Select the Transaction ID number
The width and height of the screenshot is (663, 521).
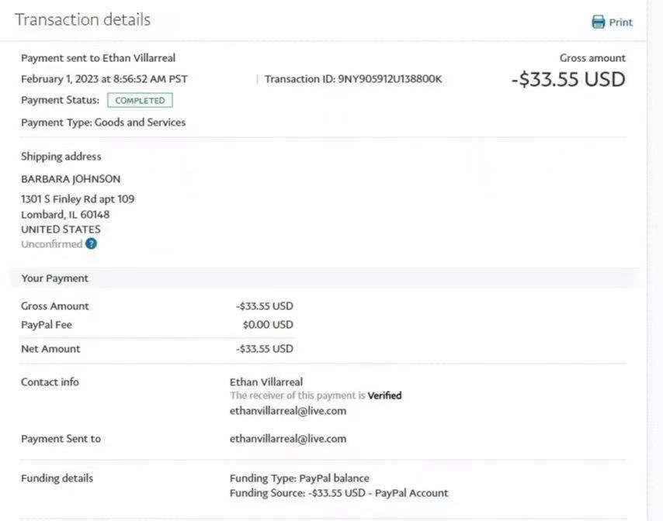[390, 78]
